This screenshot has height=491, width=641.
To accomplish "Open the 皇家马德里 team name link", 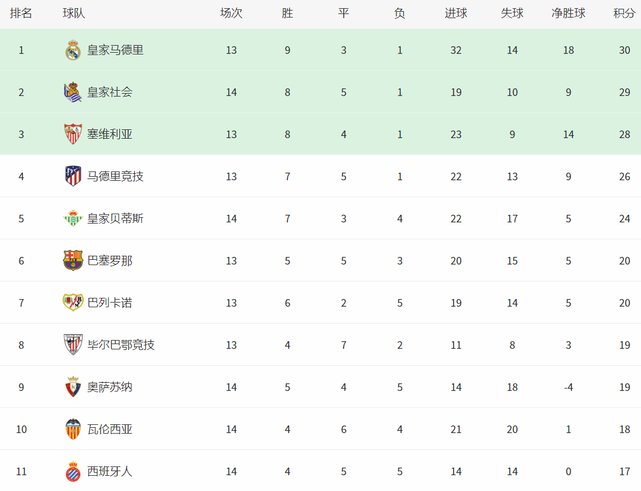I will click(x=115, y=50).
